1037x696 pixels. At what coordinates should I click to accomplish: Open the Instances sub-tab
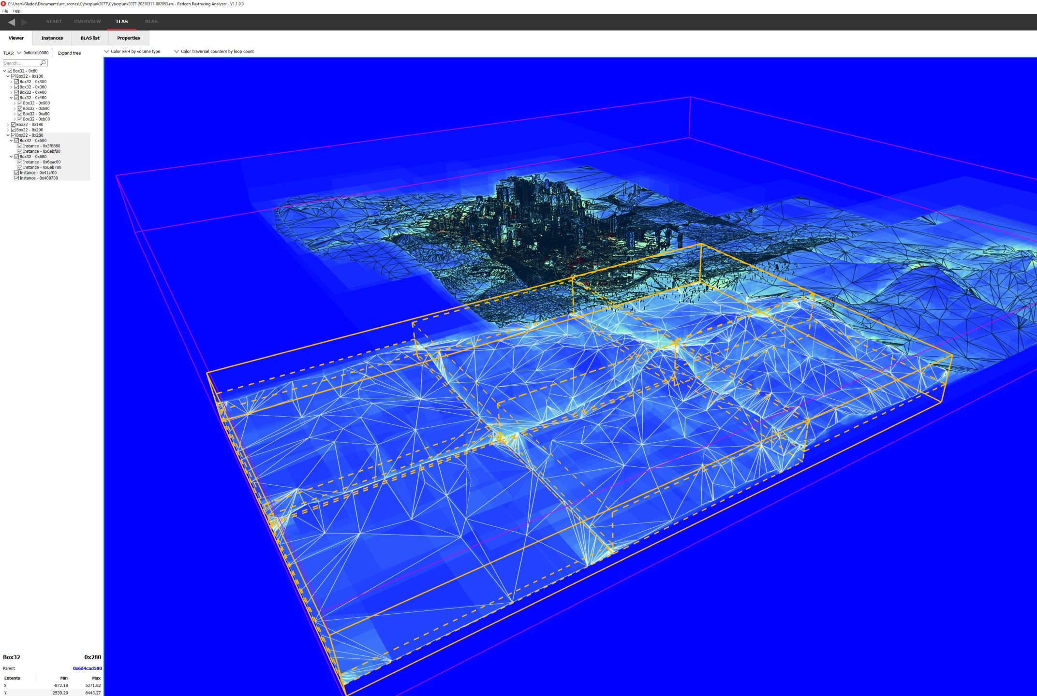pyautogui.click(x=52, y=38)
